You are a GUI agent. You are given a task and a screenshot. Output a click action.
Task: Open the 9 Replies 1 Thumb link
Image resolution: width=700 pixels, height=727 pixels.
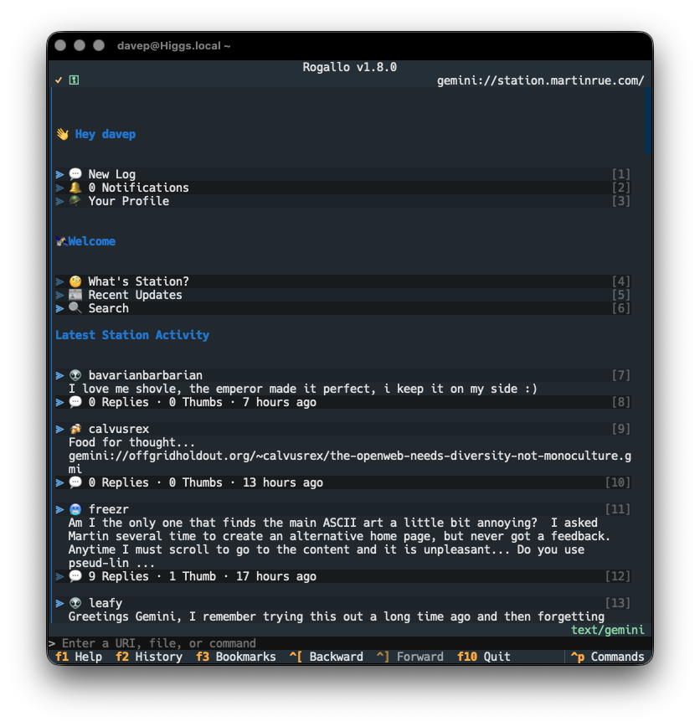343,576
